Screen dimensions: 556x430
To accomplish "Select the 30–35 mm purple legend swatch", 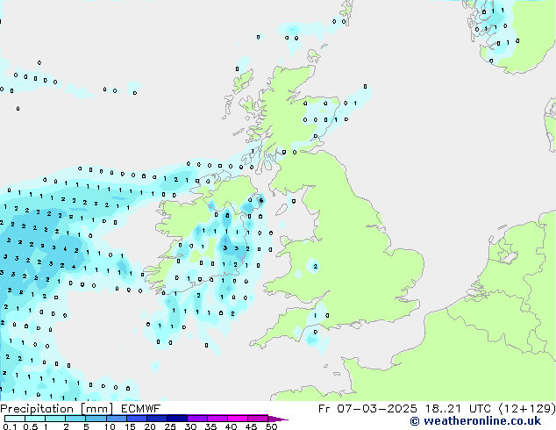I will coord(197,419).
